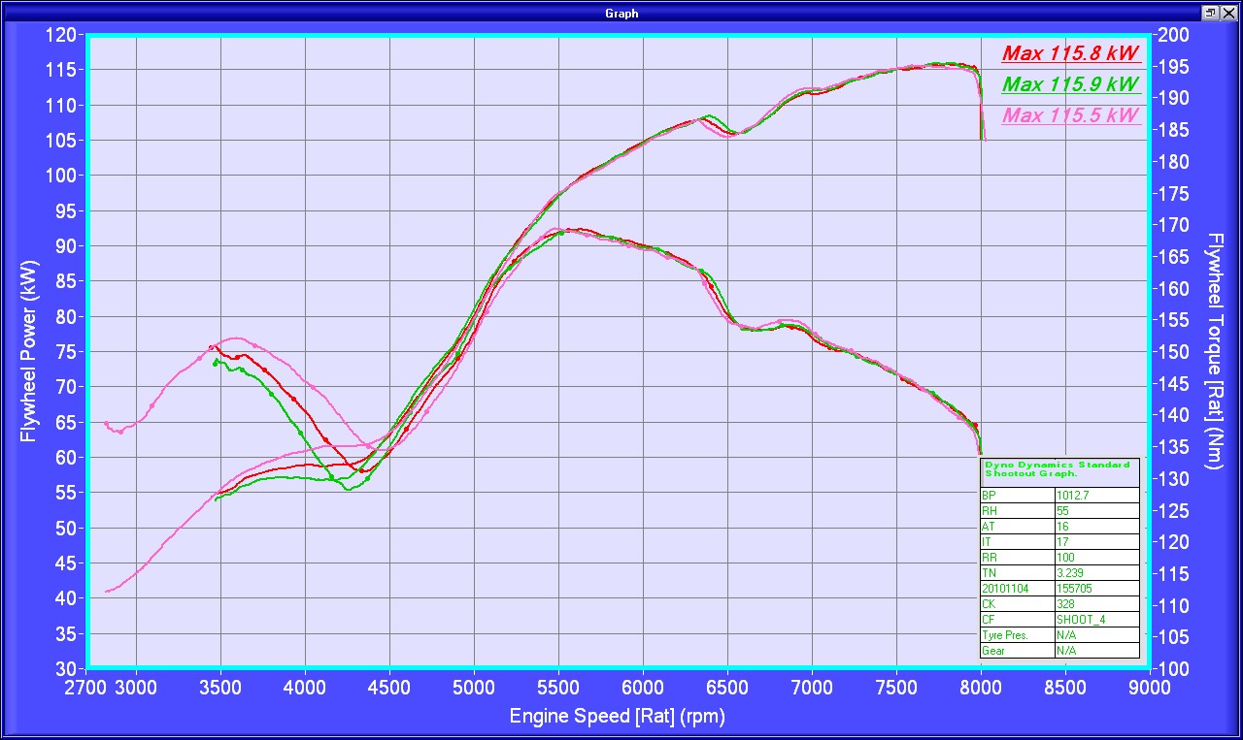Click the restore window button in title bar
1243x740 pixels.
coord(1211,13)
